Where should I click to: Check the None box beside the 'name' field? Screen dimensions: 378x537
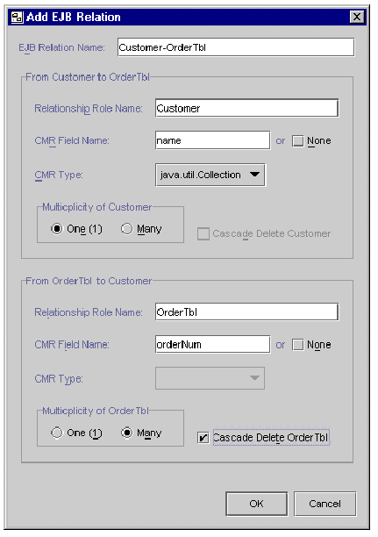298,140
